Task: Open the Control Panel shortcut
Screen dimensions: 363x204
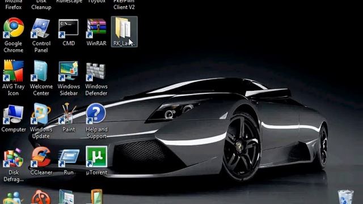Action: click(41, 28)
